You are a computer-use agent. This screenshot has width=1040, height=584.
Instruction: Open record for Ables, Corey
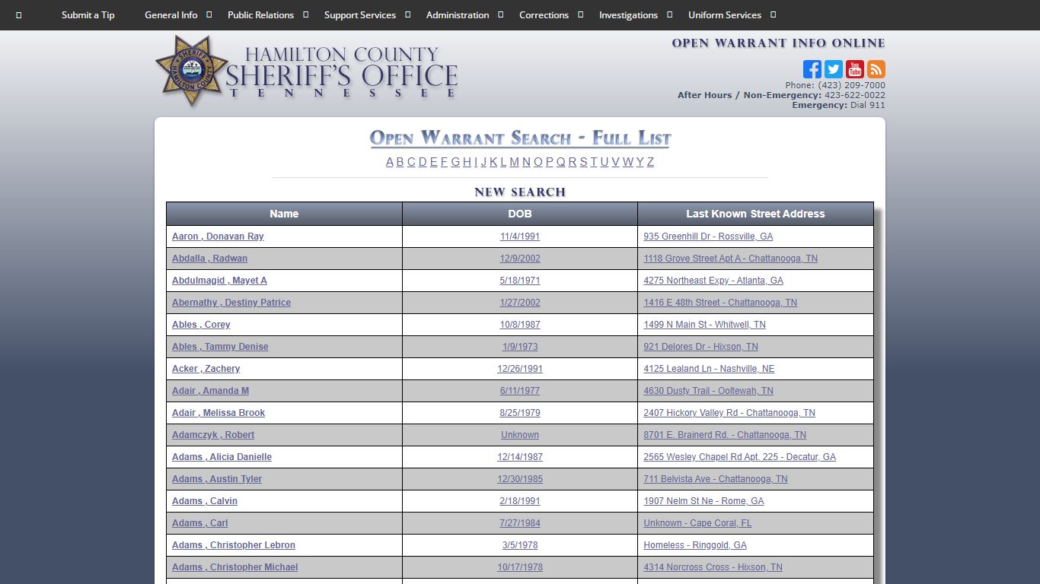(x=201, y=325)
